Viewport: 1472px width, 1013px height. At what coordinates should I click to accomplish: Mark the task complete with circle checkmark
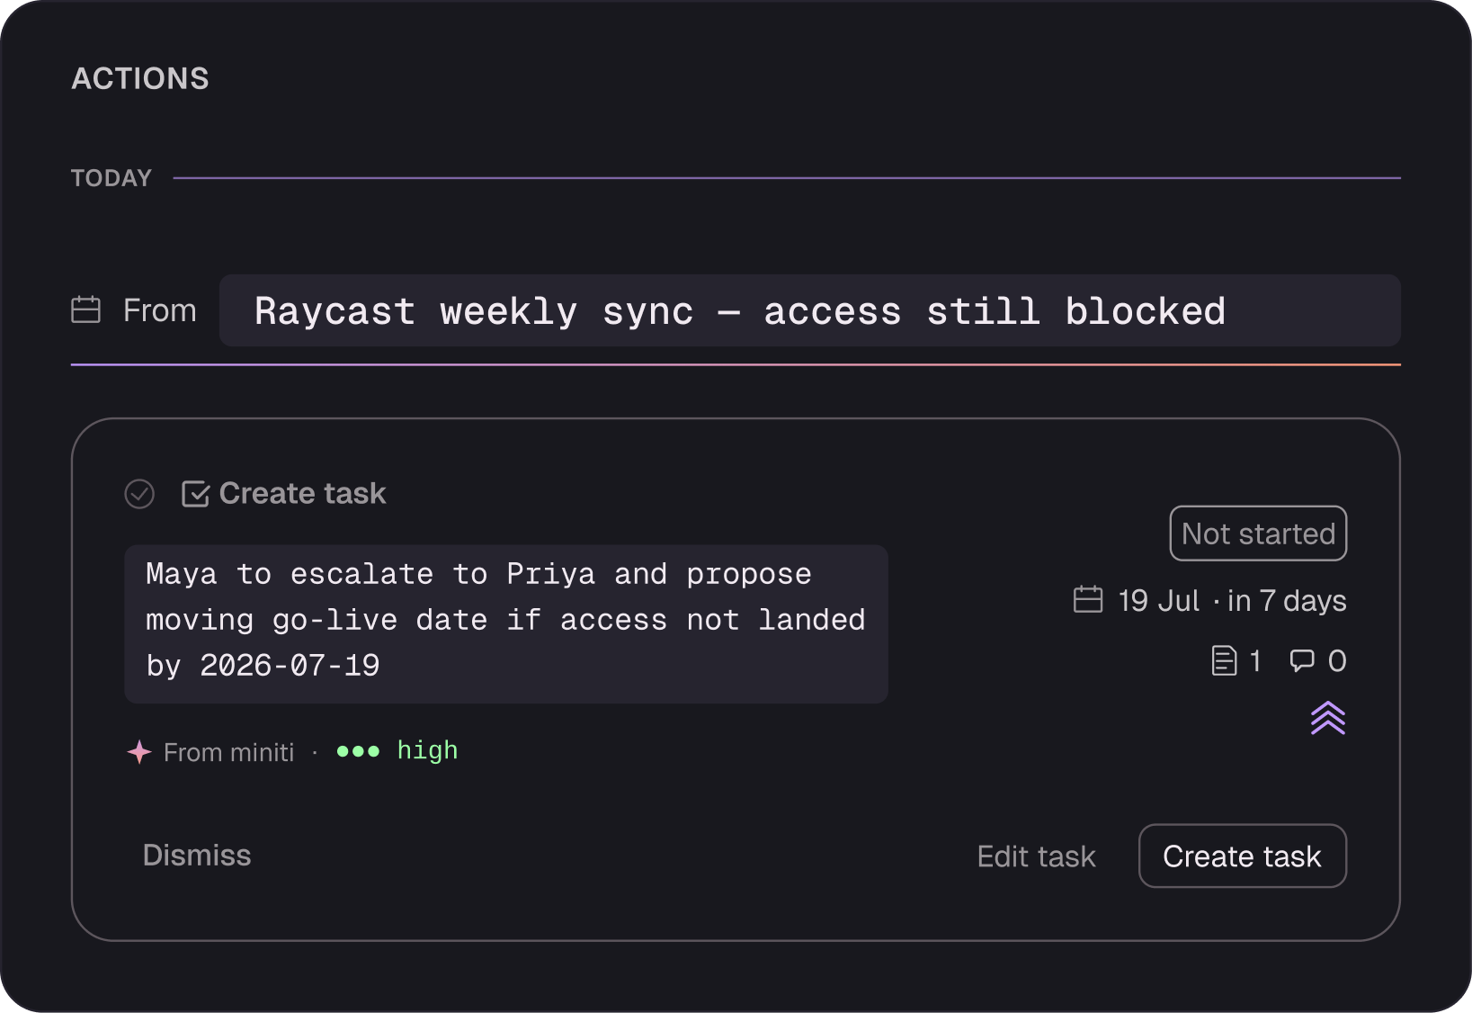coord(139,494)
